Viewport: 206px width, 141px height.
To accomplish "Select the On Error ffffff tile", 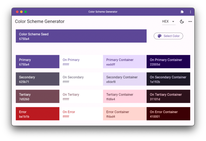I will [81, 114].
